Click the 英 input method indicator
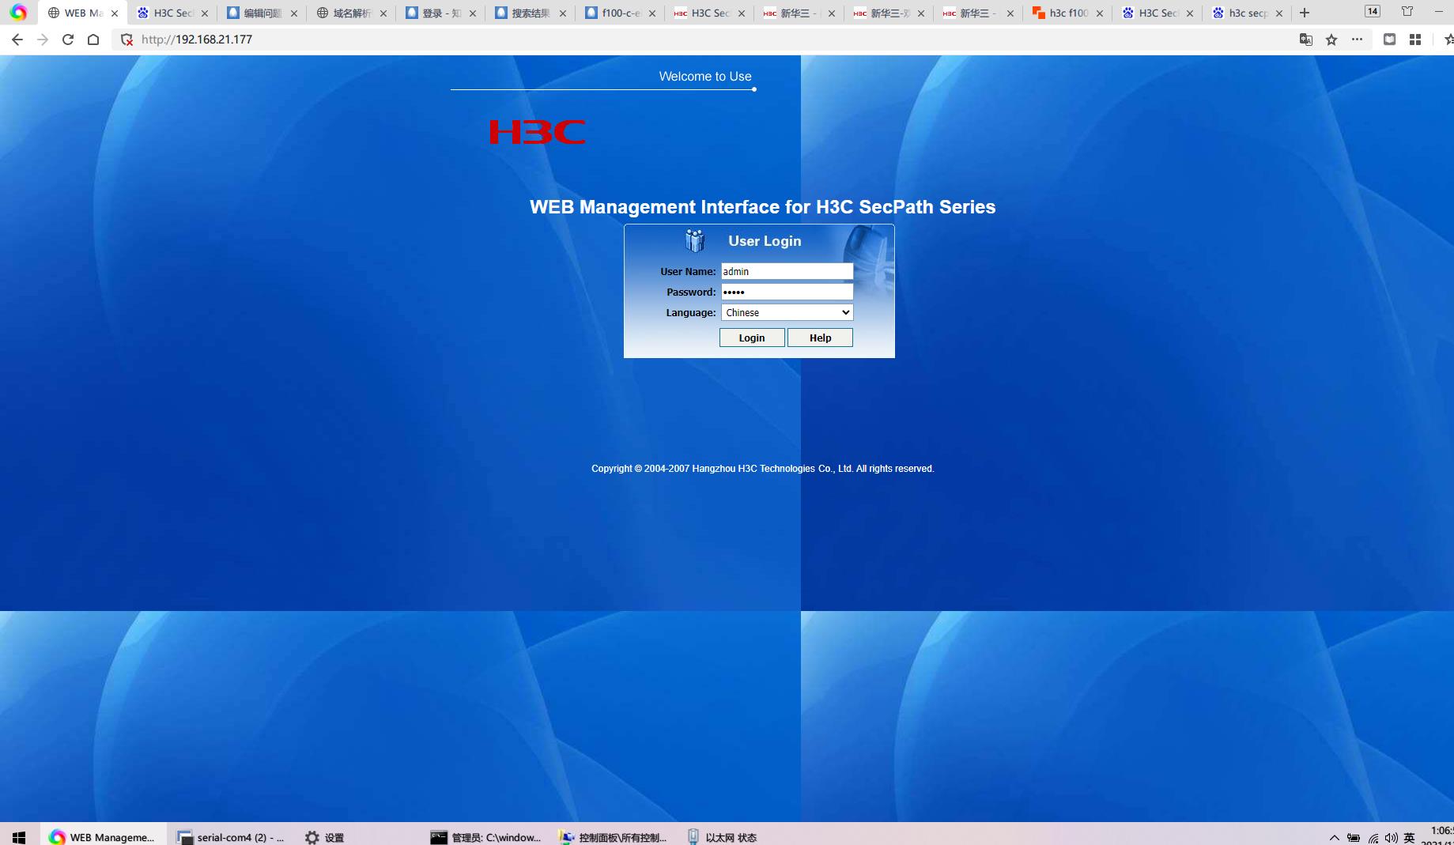1454x845 pixels. coord(1409,838)
